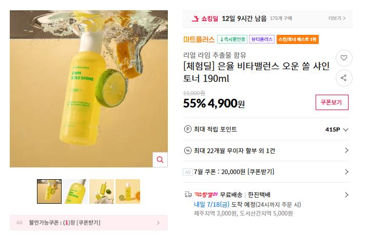Expand interest-free installment details
Image resolution: width=367 pixels, height=236 pixels.
(x=346, y=151)
